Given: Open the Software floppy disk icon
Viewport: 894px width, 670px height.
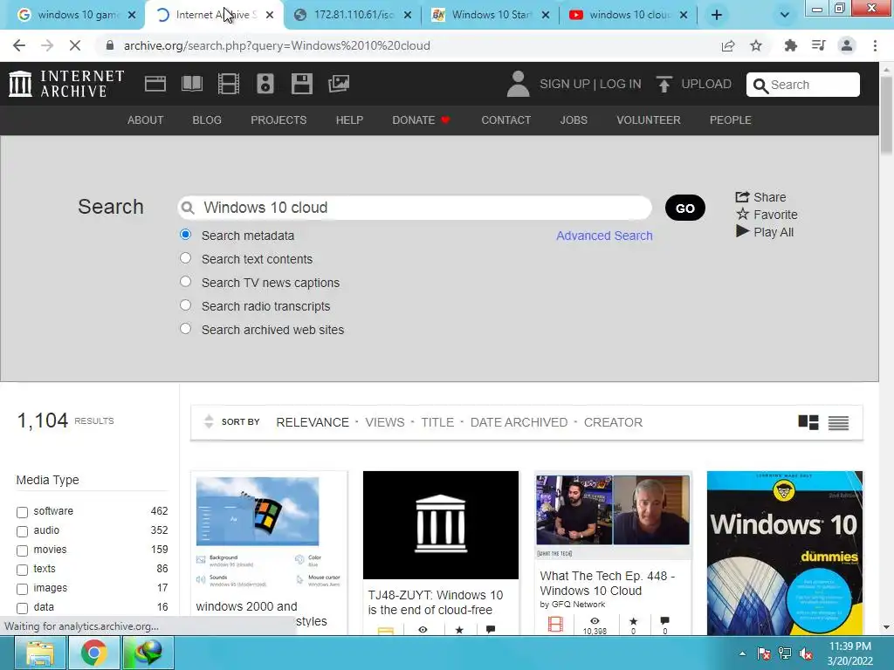Looking at the screenshot, I should [x=301, y=84].
